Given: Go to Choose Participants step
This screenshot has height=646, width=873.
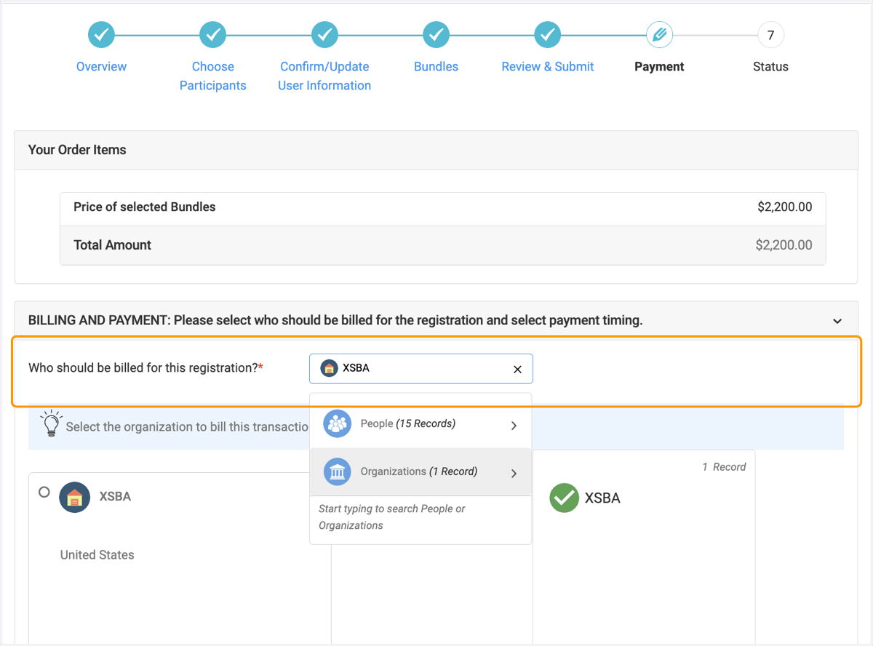Looking at the screenshot, I should 213,76.
